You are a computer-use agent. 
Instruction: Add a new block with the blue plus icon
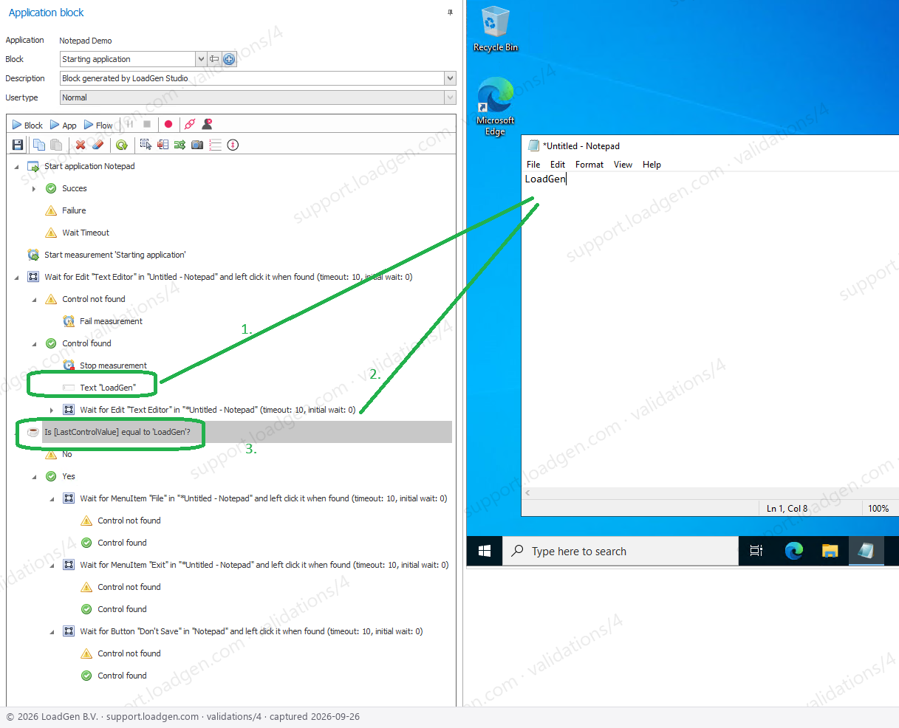(x=229, y=59)
